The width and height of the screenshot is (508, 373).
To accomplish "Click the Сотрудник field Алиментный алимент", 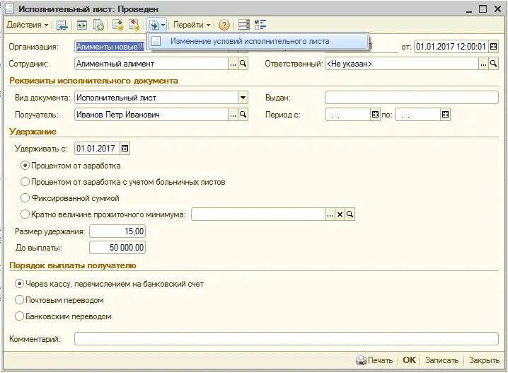I will (x=151, y=64).
